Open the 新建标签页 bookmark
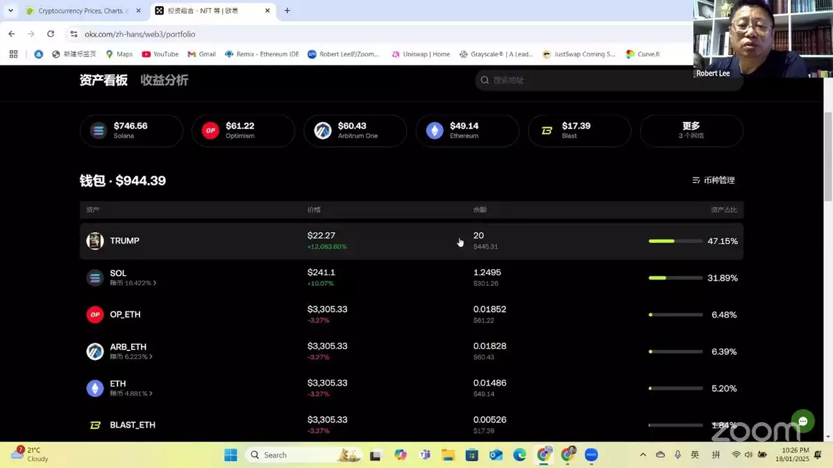The image size is (833, 468). (74, 54)
